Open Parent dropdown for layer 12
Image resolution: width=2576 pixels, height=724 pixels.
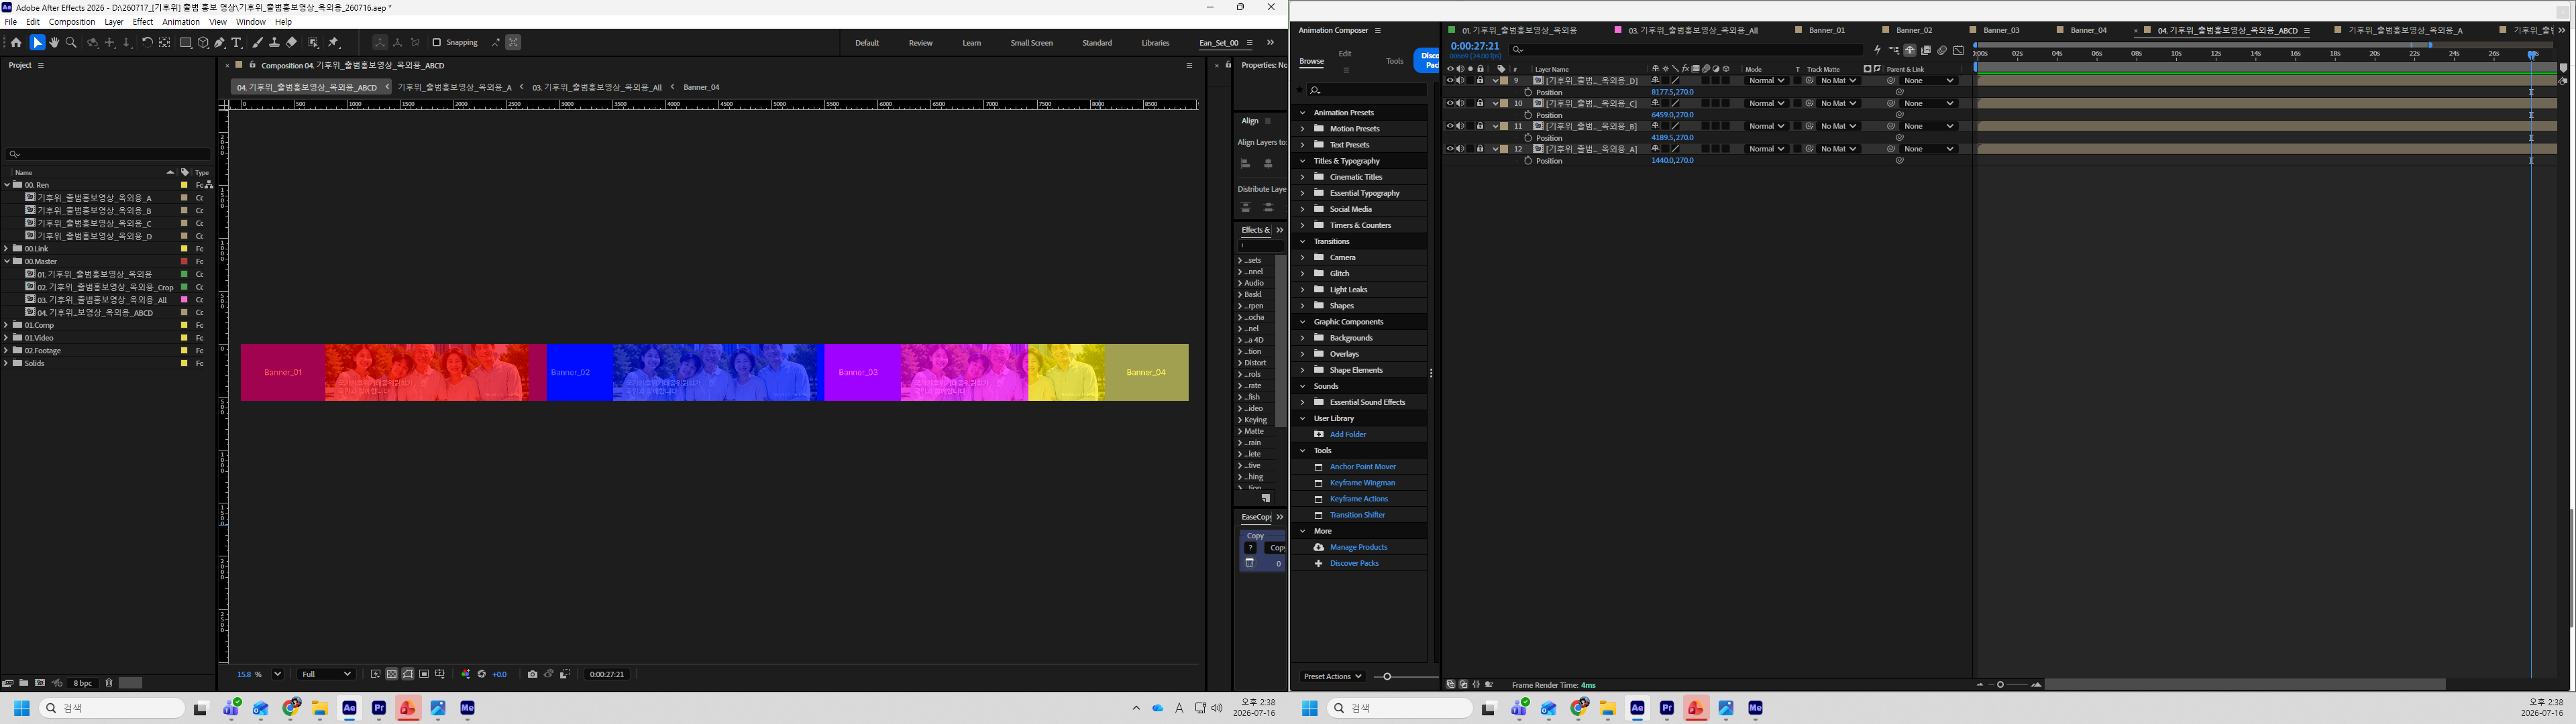1929,149
